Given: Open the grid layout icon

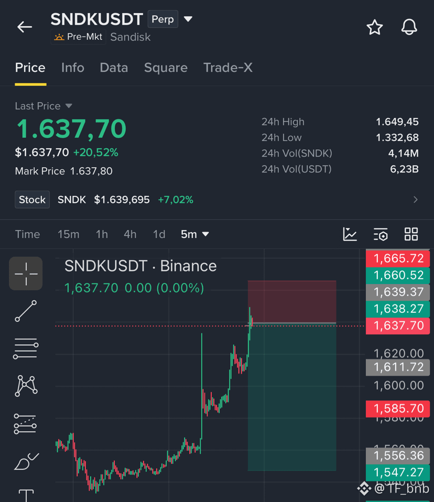Looking at the screenshot, I should 411,234.
